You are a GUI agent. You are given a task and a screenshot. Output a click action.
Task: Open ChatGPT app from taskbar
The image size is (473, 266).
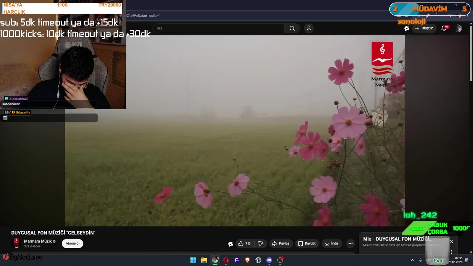pos(258,260)
